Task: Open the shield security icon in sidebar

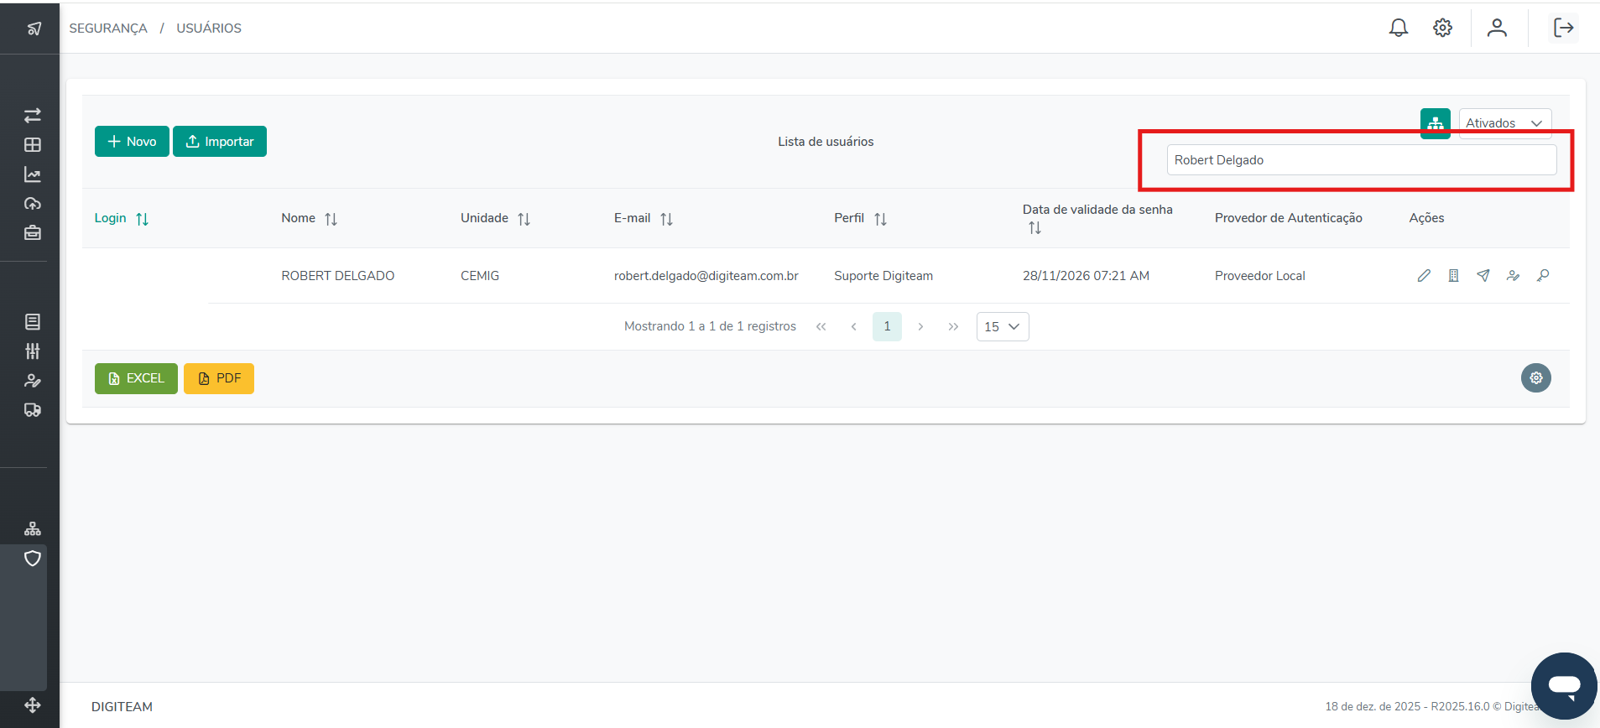Action: 33,559
